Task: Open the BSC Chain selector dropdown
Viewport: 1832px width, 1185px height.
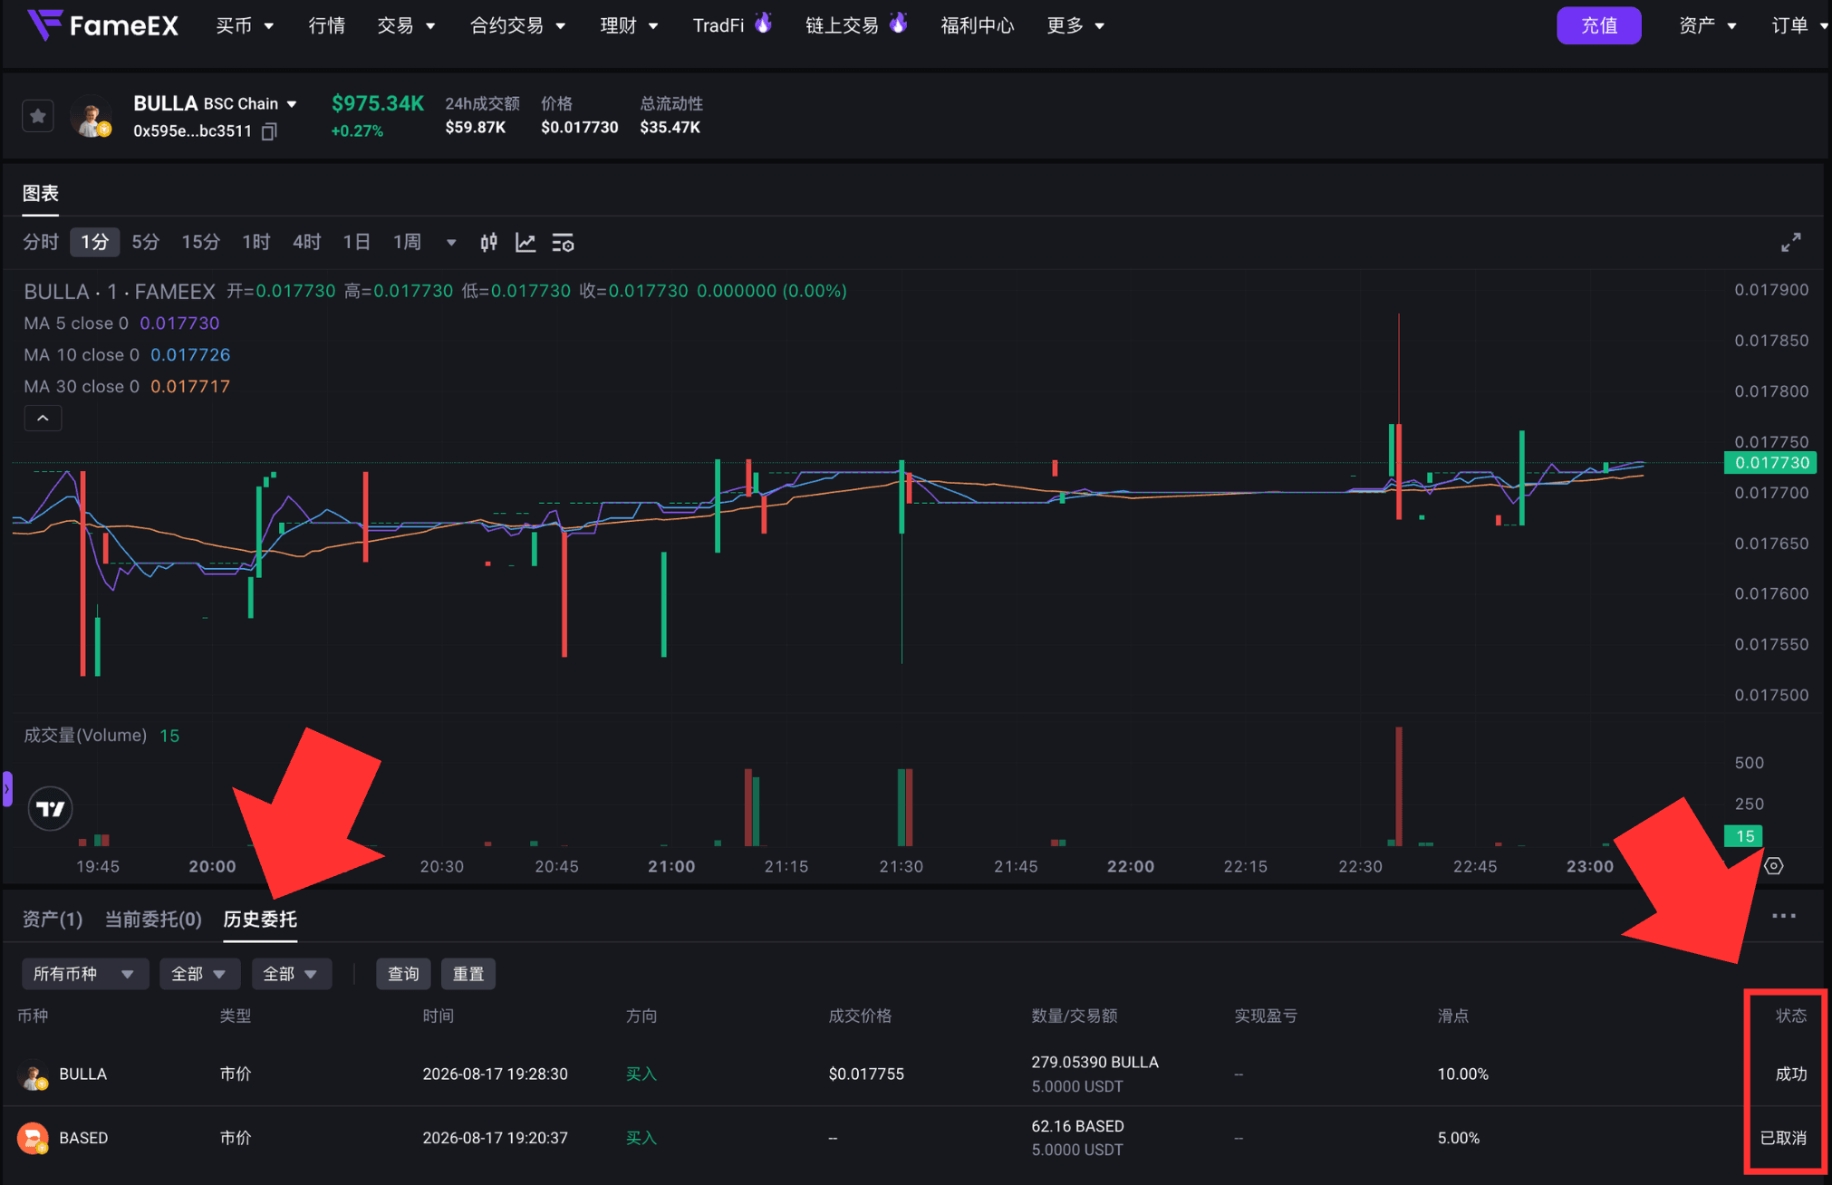Action: (x=251, y=103)
